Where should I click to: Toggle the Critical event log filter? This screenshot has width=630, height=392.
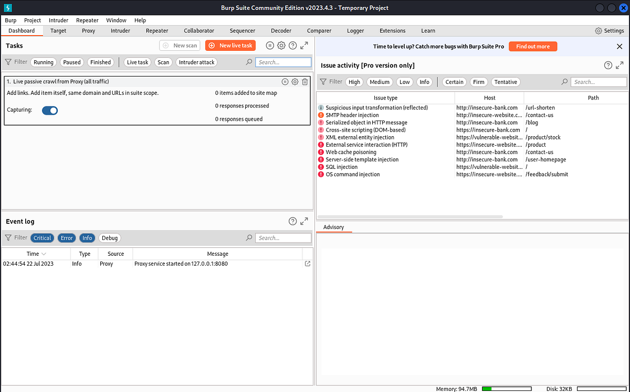[x=42, y=237]
